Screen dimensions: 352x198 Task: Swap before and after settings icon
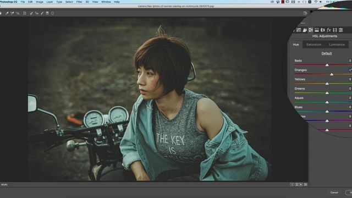[296, 185]
